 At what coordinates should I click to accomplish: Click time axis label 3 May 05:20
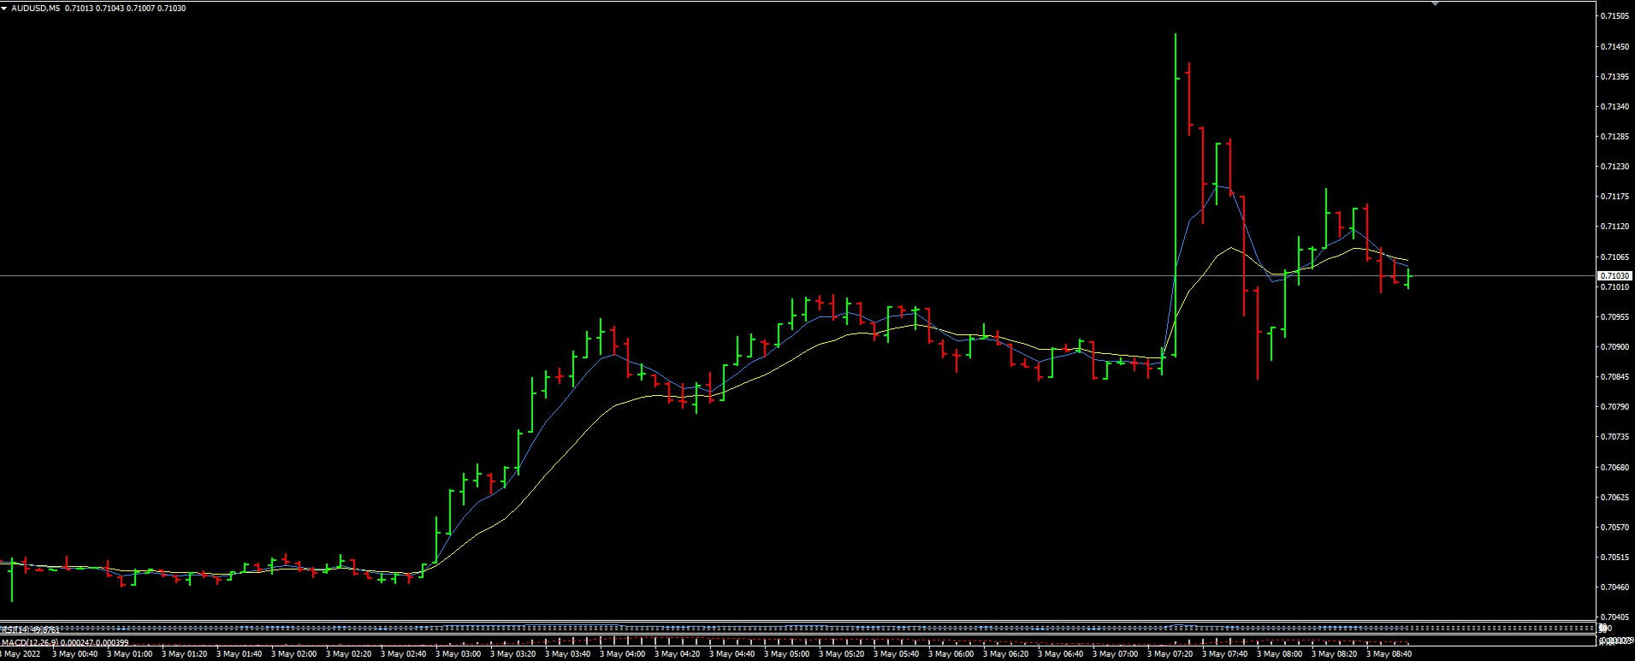point(841,654)
